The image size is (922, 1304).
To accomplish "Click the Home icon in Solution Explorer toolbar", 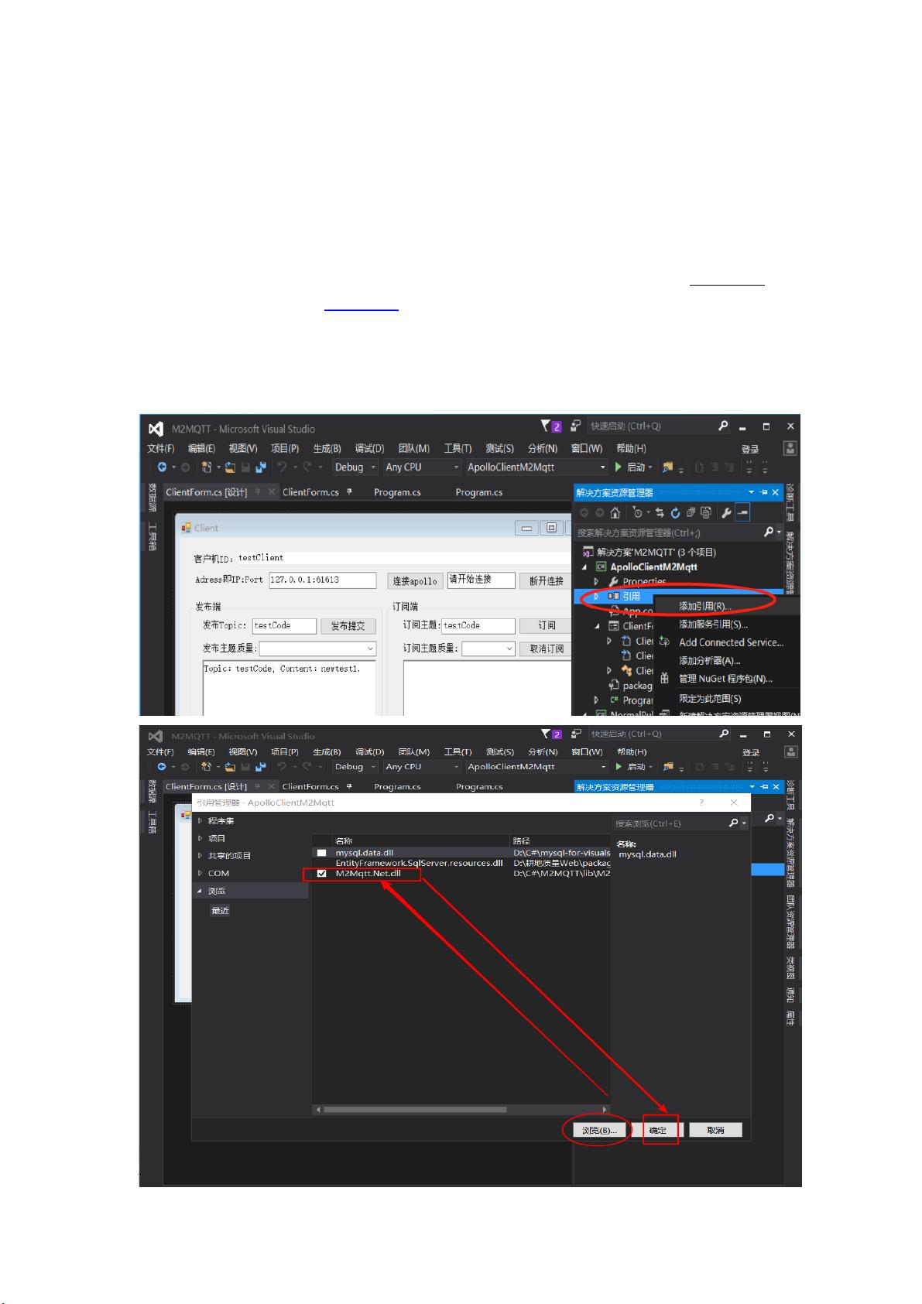I will [615, 512].
